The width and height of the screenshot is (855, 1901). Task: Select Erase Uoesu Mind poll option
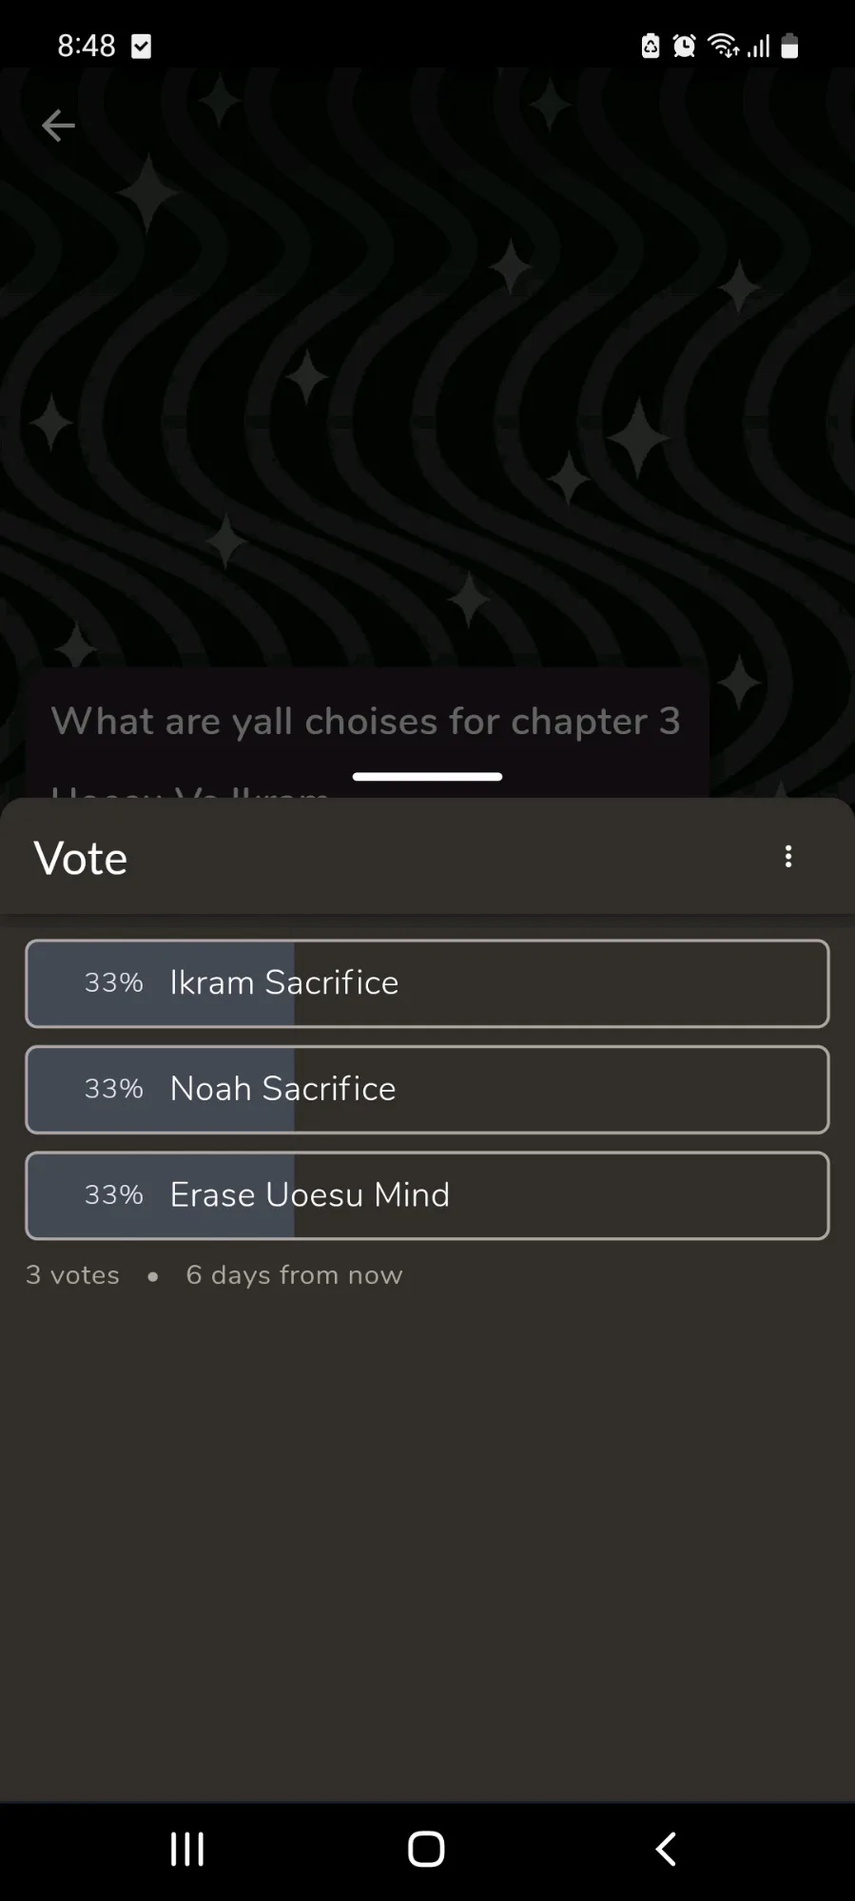(x=427, y=1195)
